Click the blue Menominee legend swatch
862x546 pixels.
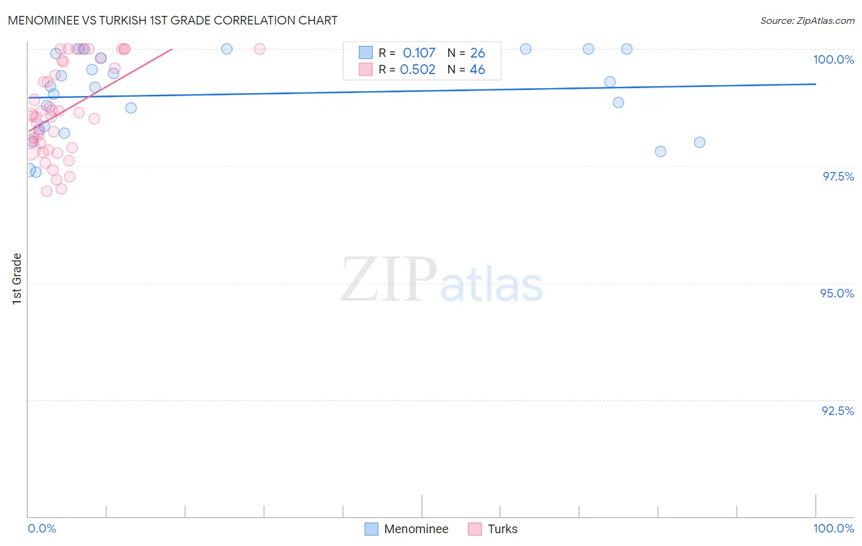click(x=371, y=529)
